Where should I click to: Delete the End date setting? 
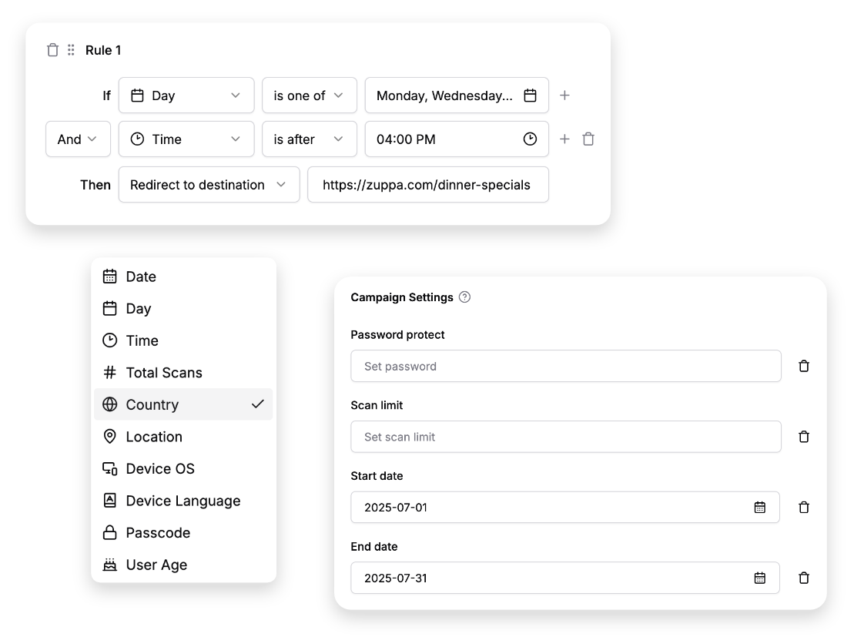click(x=804, y=578)
